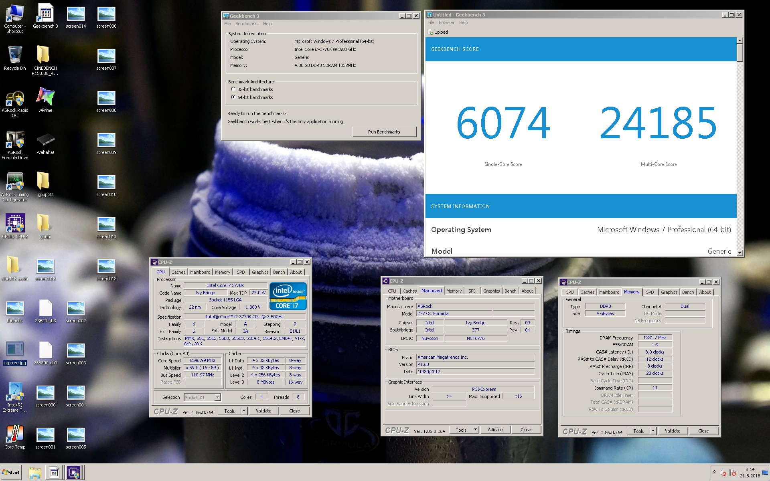This screenshot has height=481, width=770.
Task: Click the Z77 OC Formula model field
Action: (x=454, y=313)
